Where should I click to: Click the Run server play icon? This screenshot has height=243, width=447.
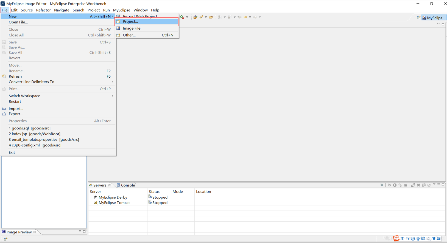pos(395,185)
